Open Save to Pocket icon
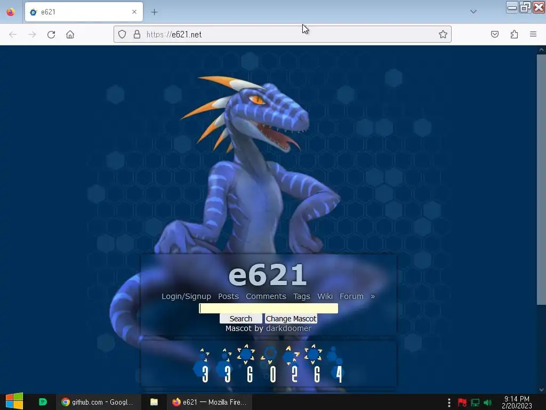 pyautogui.click(x=495, y=34)
